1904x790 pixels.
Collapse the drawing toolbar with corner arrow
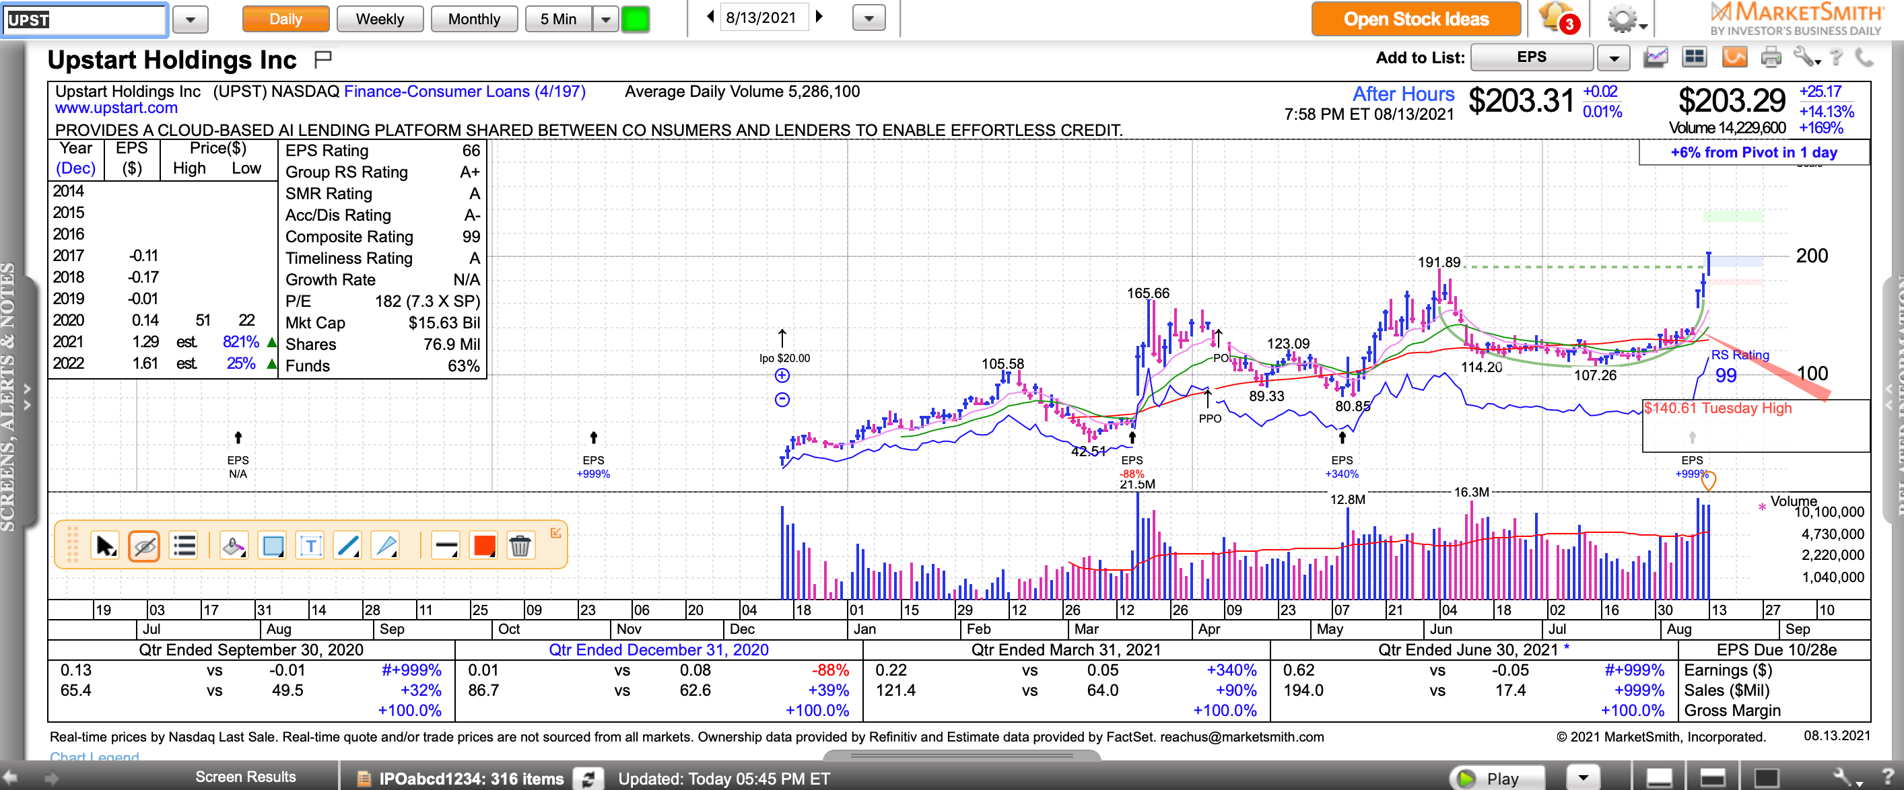[x=556, y=533]
